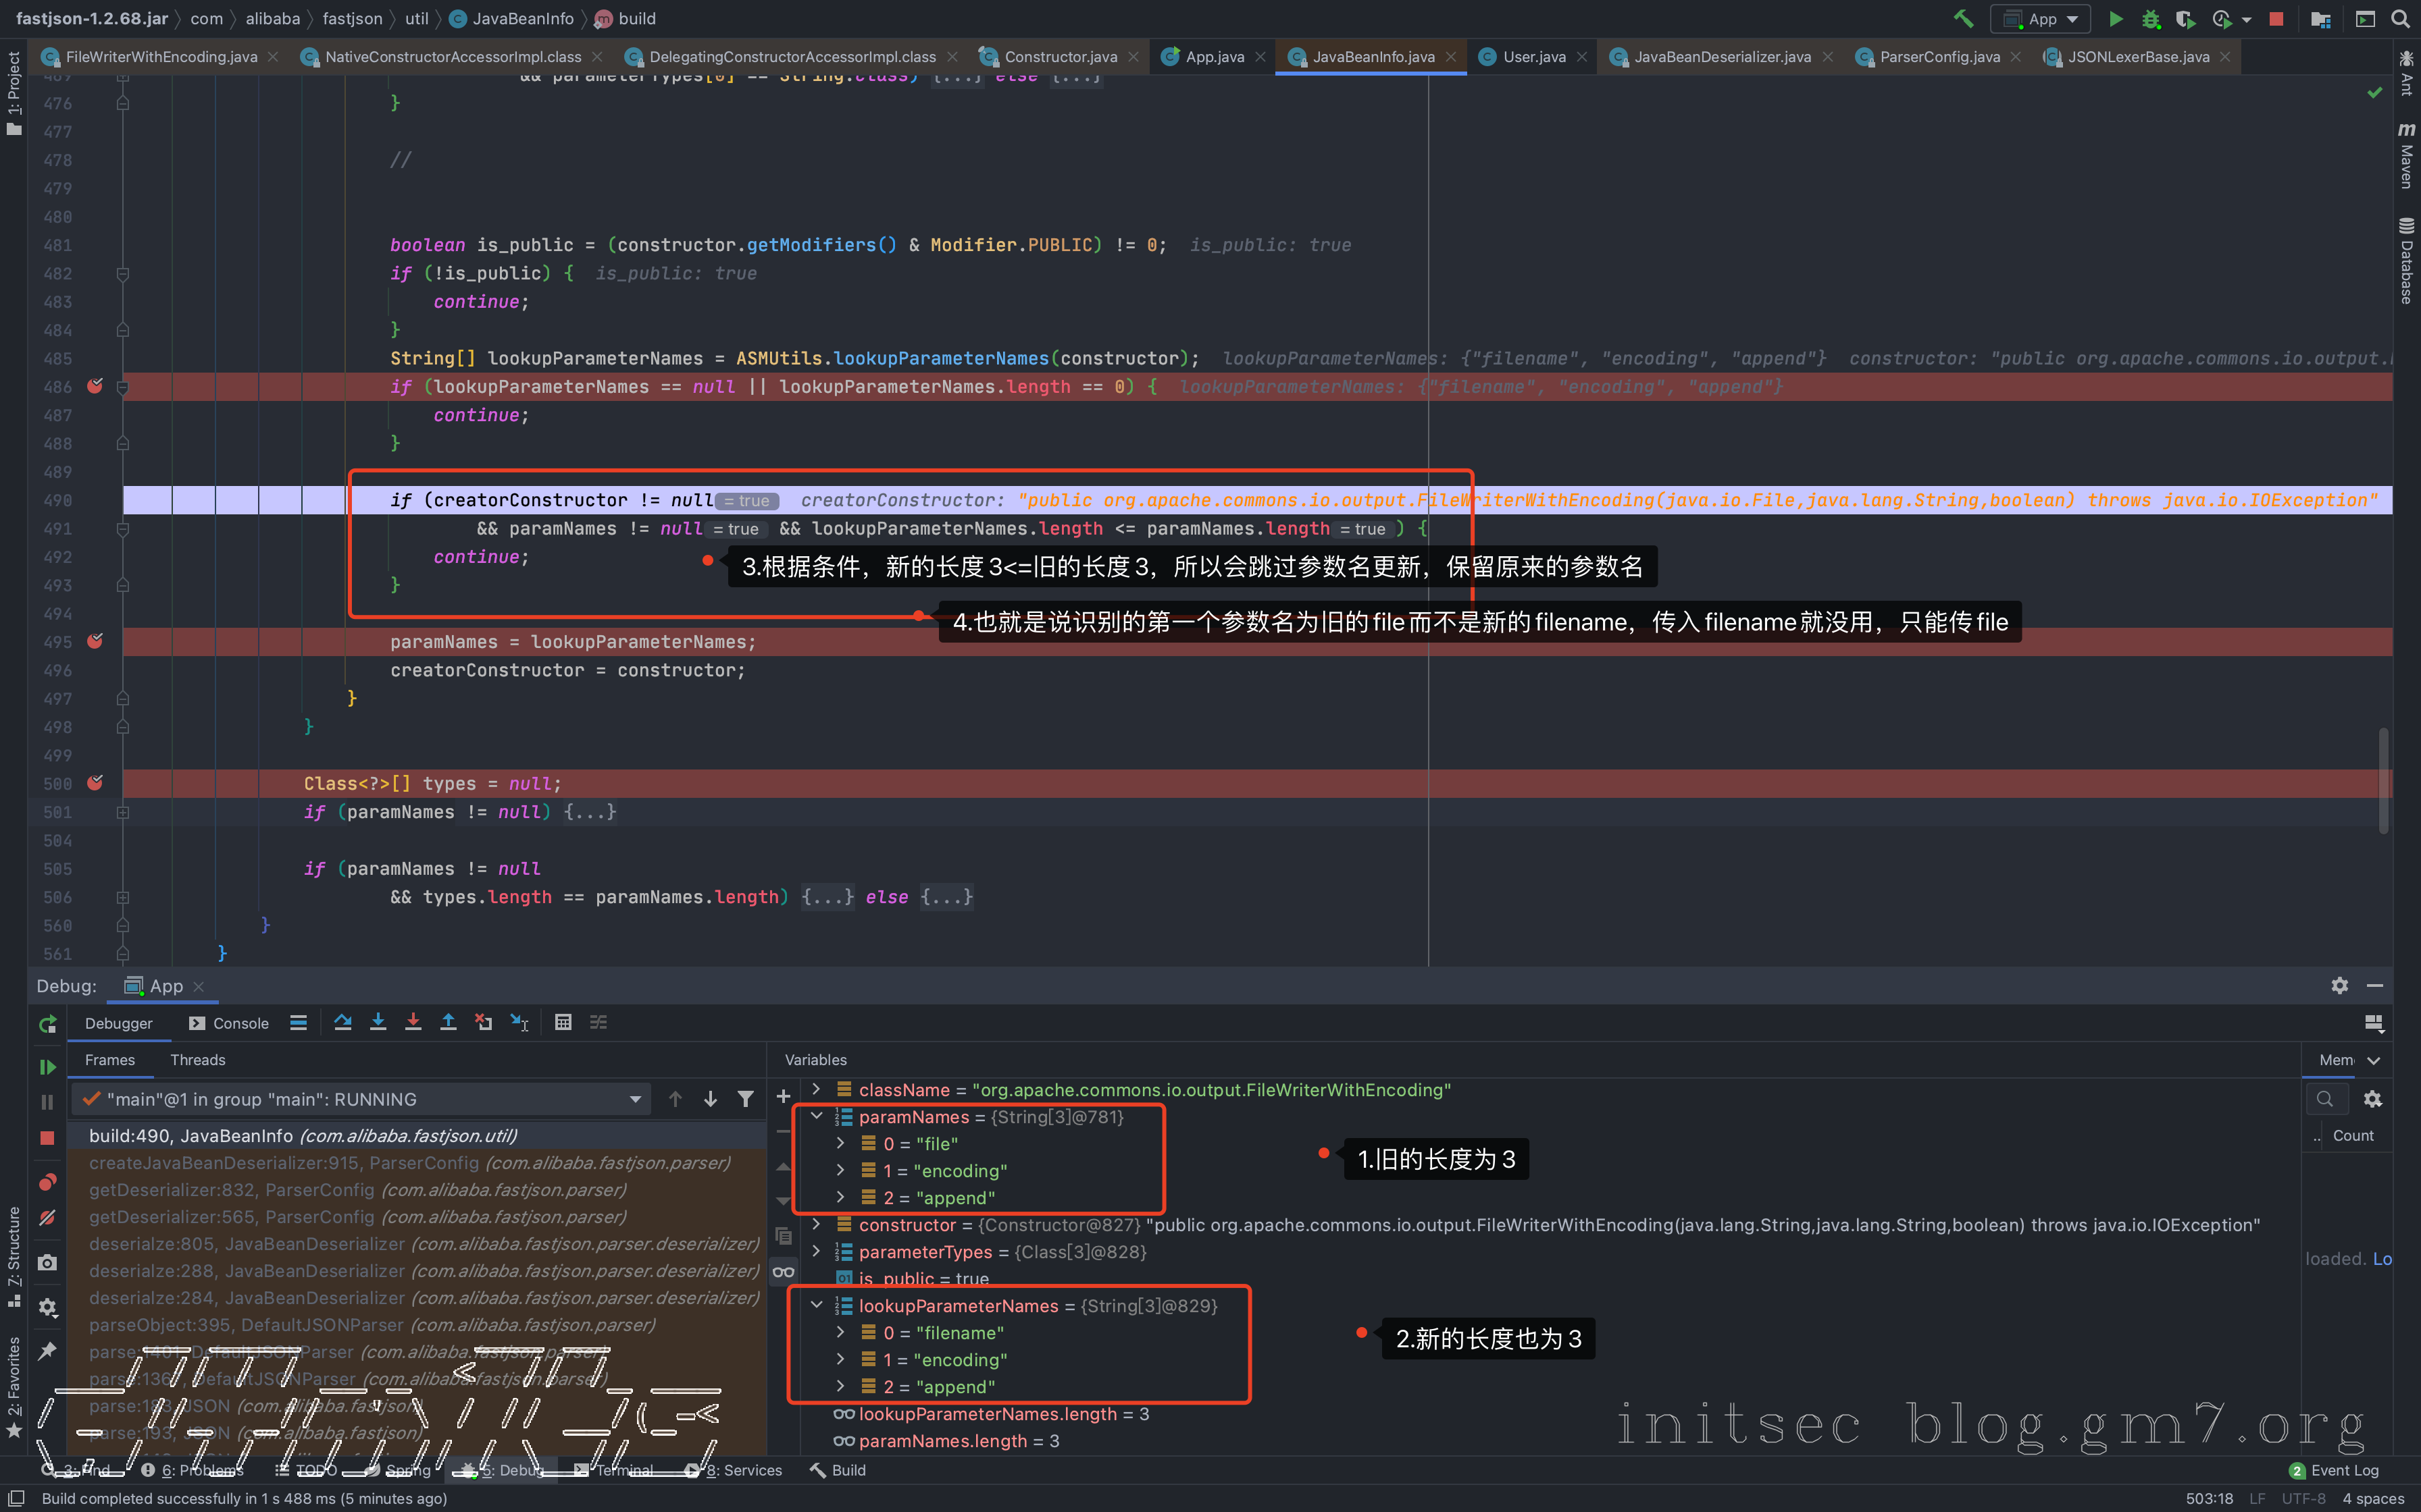This screenshot has width=2421, height=1512.
Task: Switch to the Threads tab
Action: point(197,1060)
